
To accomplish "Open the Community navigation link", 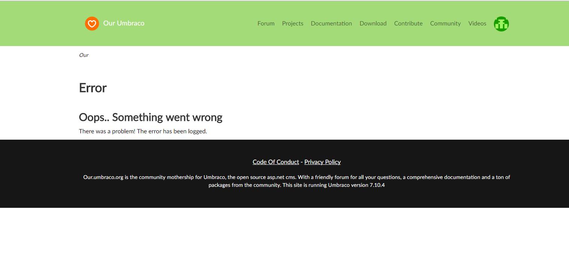I will 445,23.
